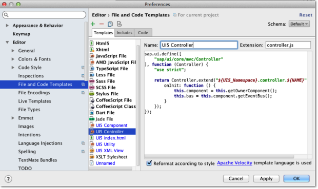318x189 pixels.
Task: Open the Images settings page
Action: tap(26, 127)
